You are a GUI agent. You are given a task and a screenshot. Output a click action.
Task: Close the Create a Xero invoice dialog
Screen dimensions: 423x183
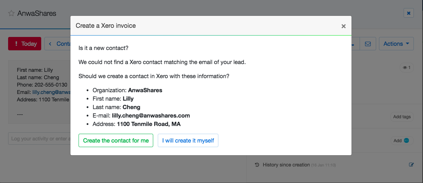click(x=343, y=26)
